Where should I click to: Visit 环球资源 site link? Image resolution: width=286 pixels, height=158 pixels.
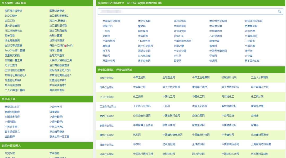point(250,31)
